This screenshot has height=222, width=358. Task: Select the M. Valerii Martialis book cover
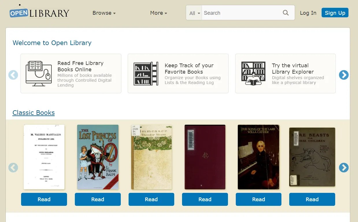click(x=44, y=157)
